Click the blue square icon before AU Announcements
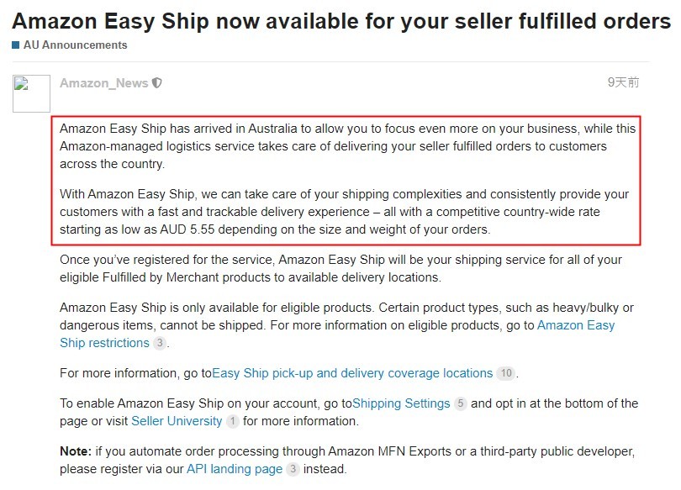 (14, 45)
